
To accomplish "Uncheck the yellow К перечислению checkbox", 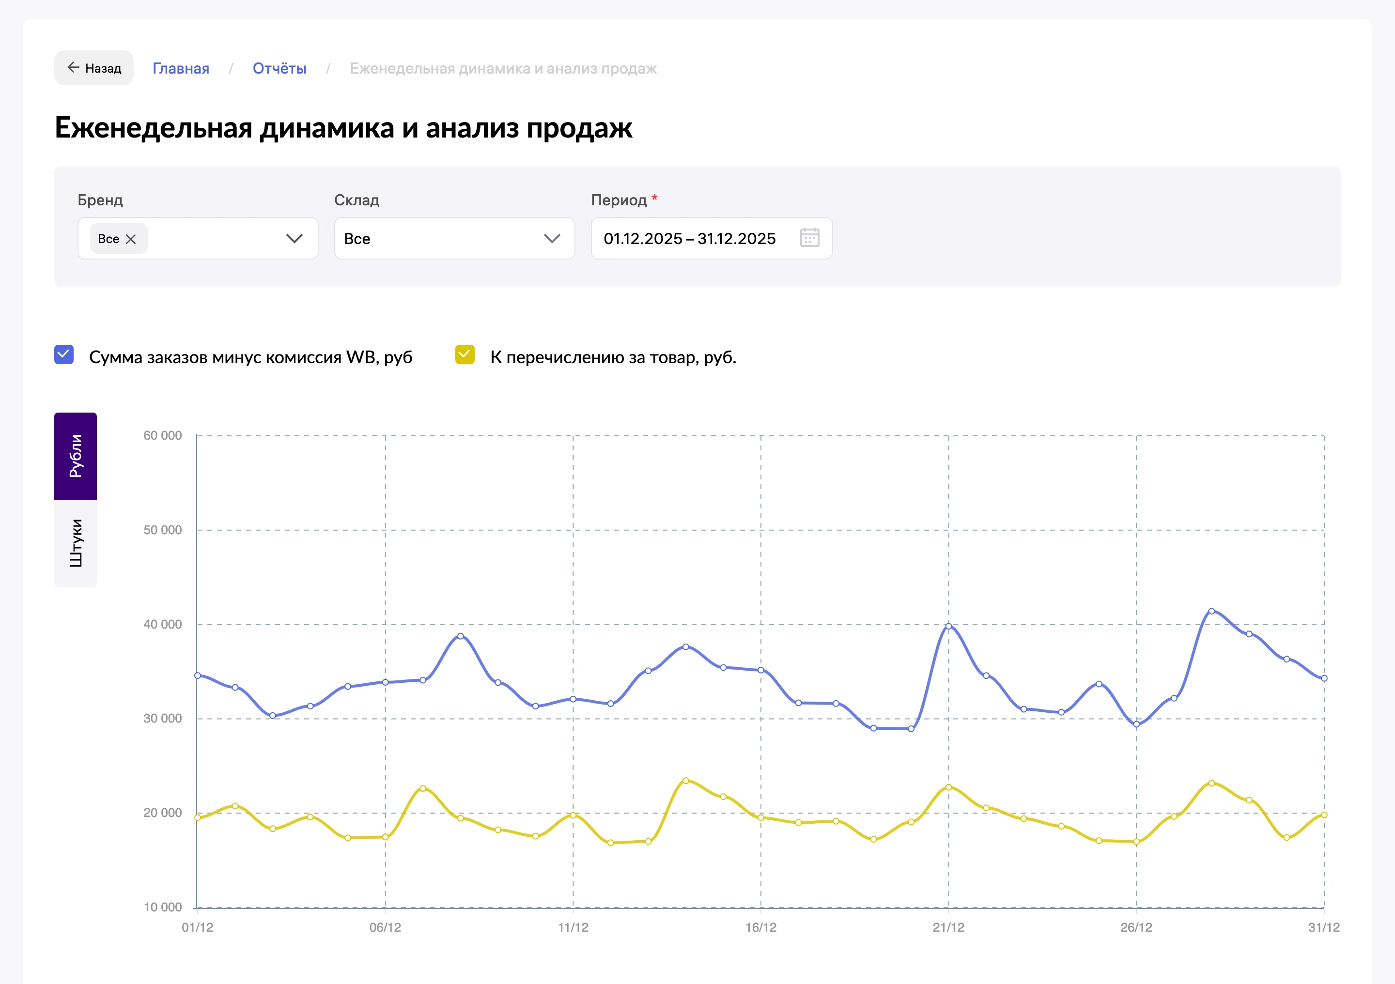I will pyautogui.click(x=465, y=355).
